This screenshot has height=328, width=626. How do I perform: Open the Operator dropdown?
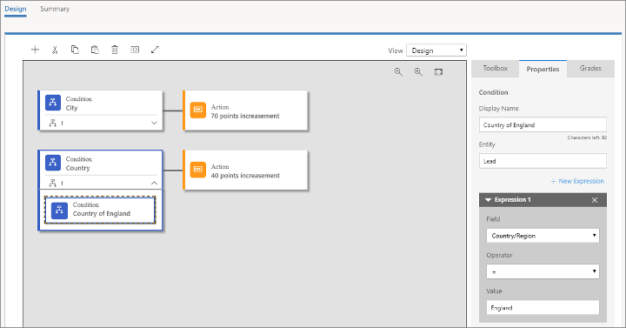click(x=543, y=271)
